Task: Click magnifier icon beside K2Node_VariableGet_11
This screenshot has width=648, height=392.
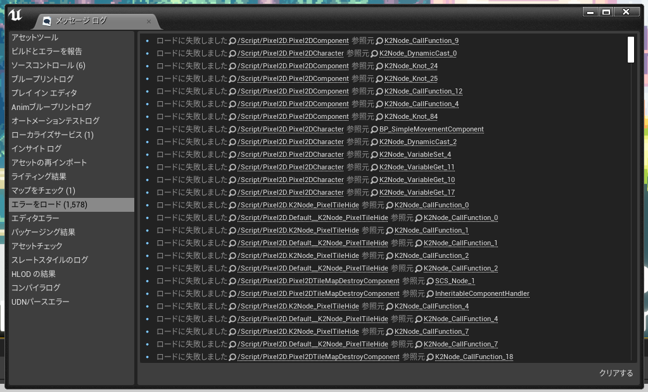Action: click(x=374, y=168)
